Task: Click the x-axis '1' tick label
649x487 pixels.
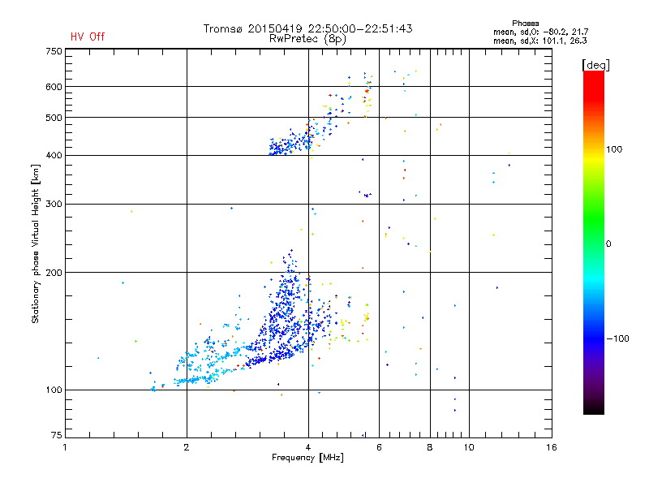Action: coord(65,447)
